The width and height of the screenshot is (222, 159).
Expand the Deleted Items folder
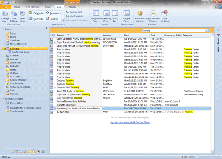point(5,44)
